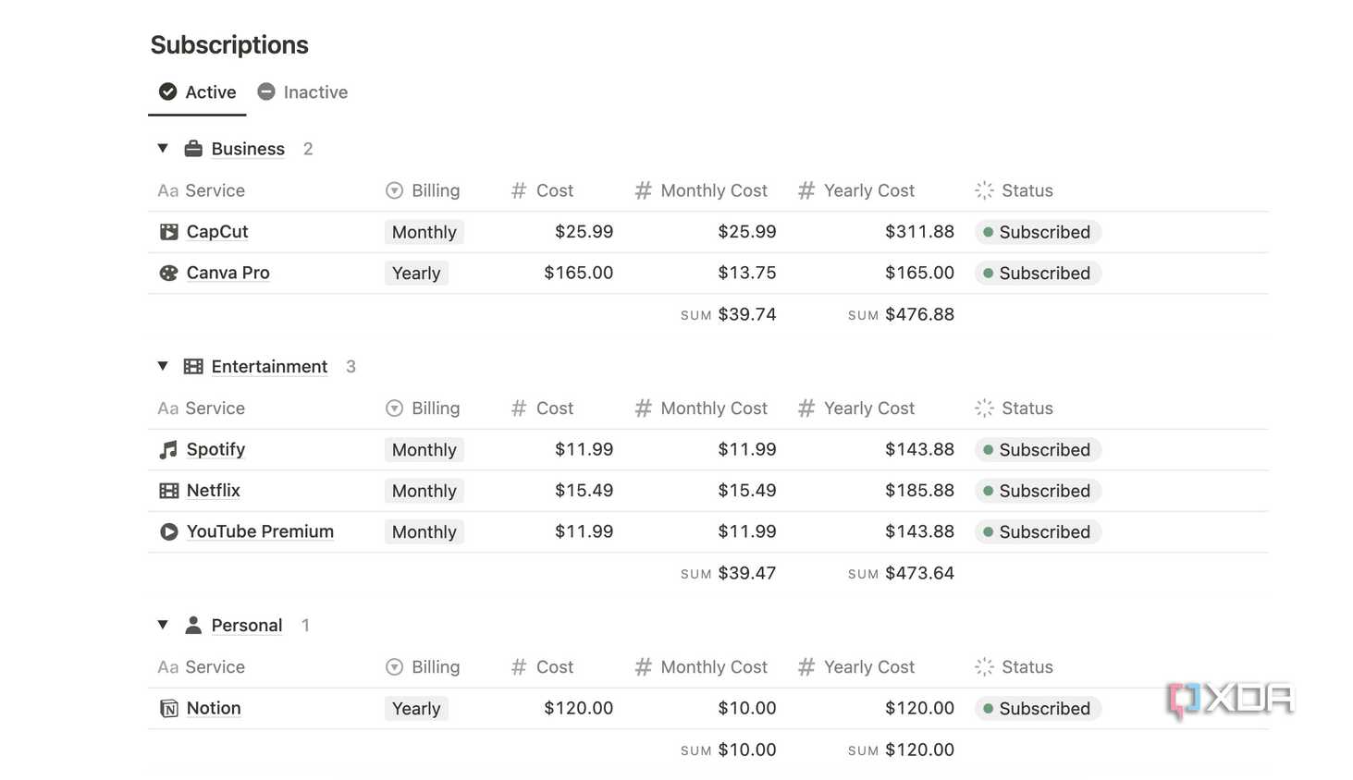
Task: Switch to the Active tab
Action: coord(197,91)
